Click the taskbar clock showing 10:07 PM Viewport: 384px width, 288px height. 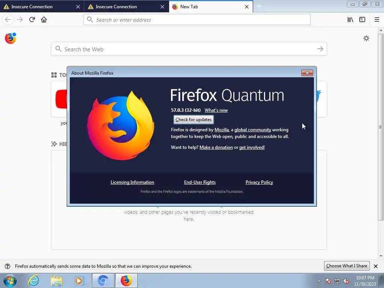pos(364,281)
